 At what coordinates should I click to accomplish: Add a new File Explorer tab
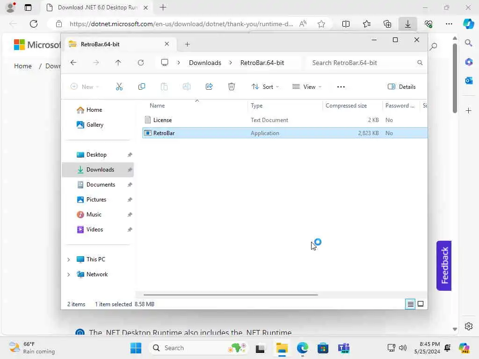[188, 44]
